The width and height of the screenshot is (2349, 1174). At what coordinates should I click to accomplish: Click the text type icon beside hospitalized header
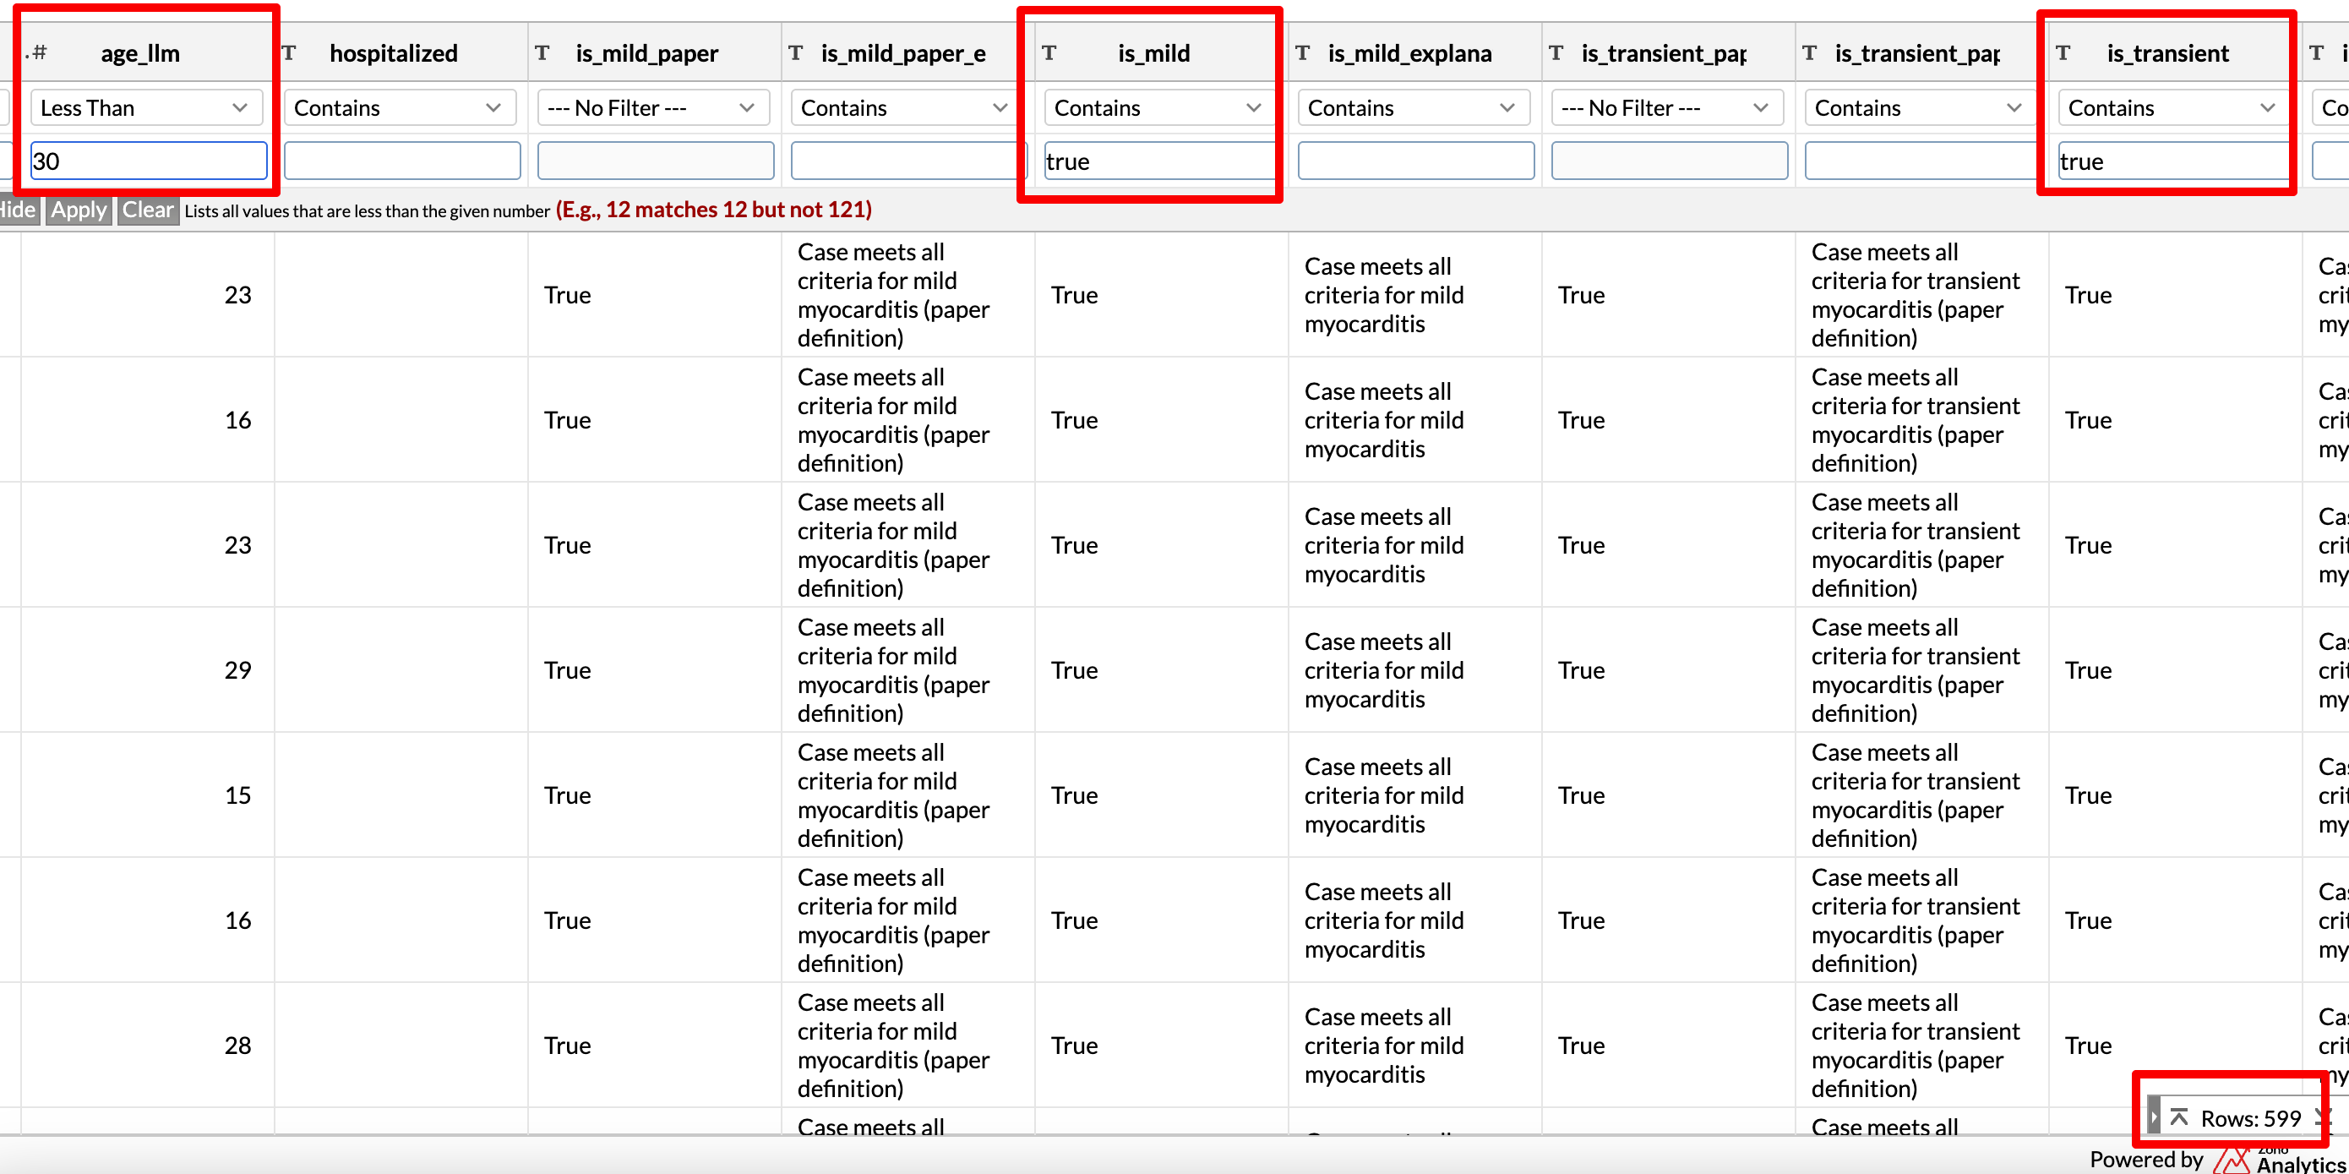point(289,53)
